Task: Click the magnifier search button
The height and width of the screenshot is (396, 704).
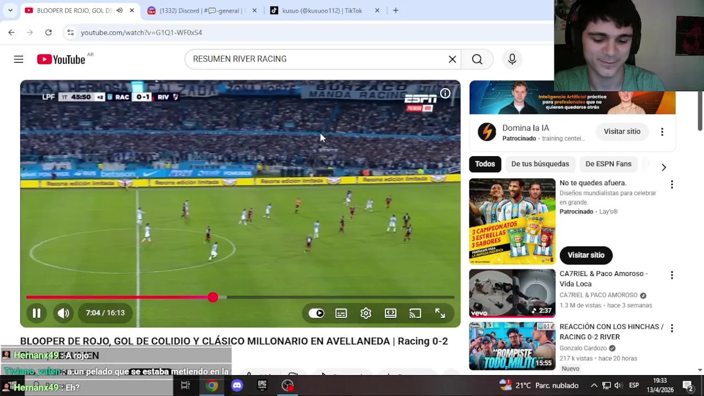Action: [x=477, y=59]
